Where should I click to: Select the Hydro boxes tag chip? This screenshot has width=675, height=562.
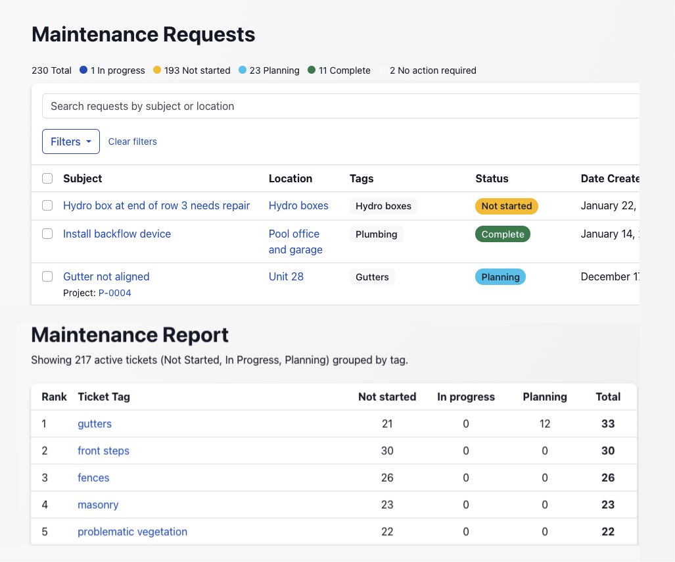click(x=383, y=205)
